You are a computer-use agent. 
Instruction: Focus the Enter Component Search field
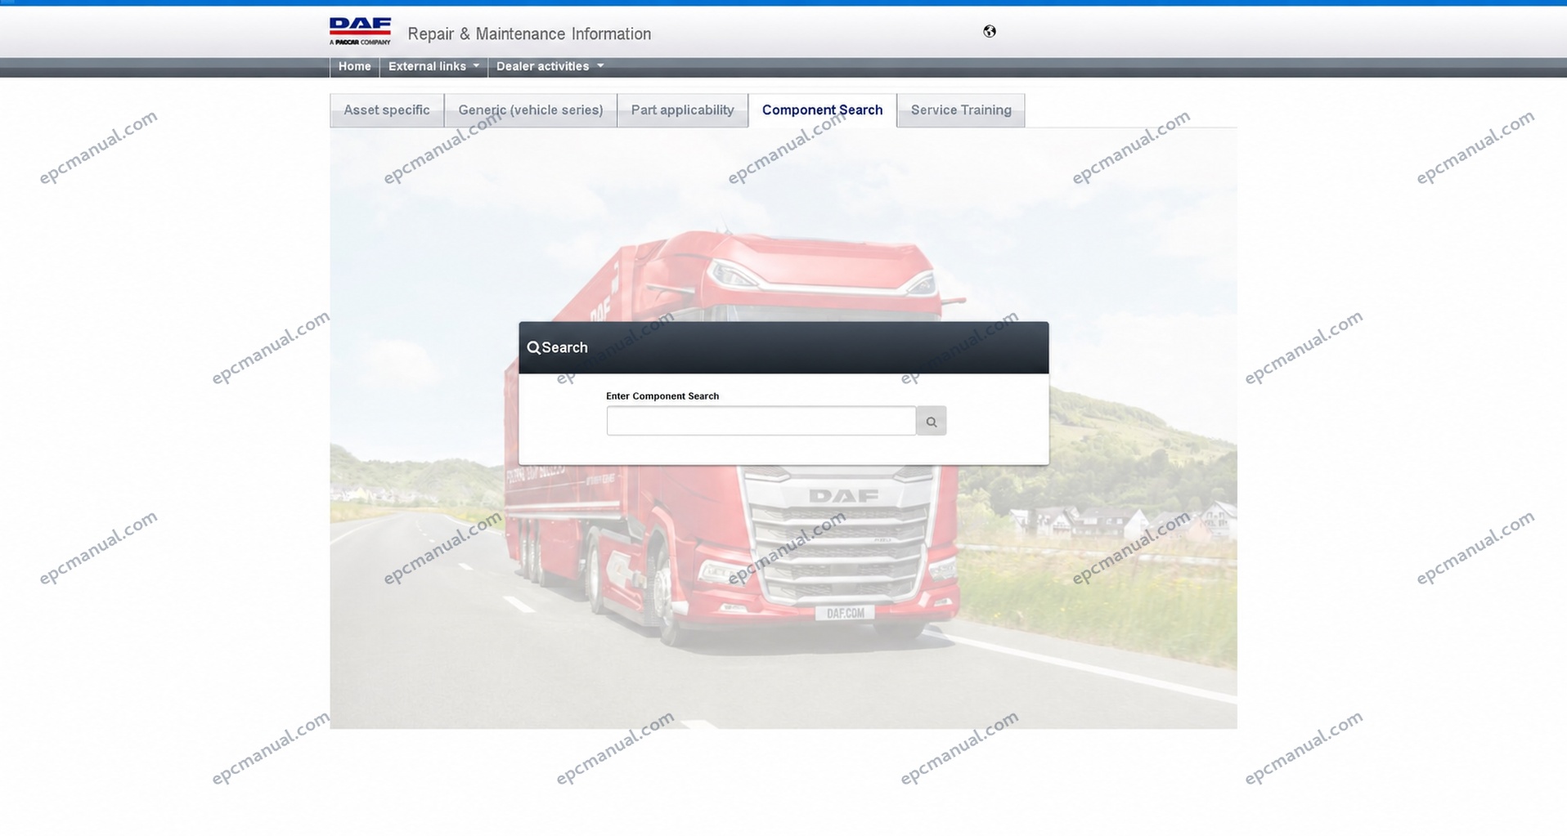761,421
